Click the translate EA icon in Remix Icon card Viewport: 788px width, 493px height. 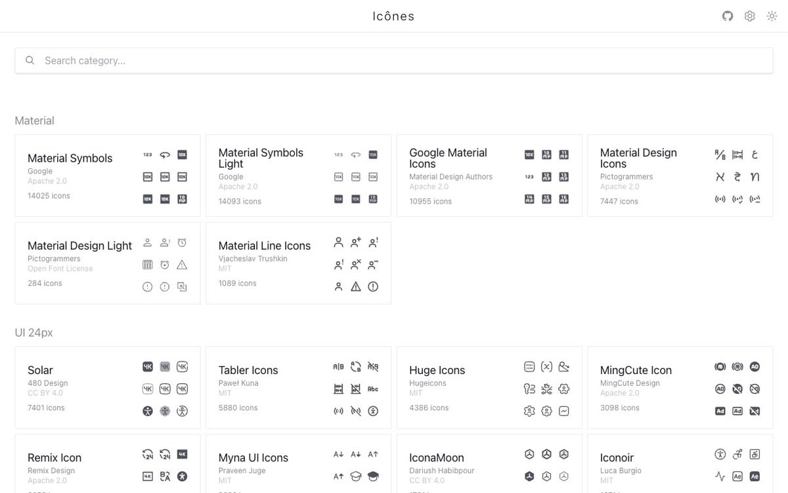(165, 476)
